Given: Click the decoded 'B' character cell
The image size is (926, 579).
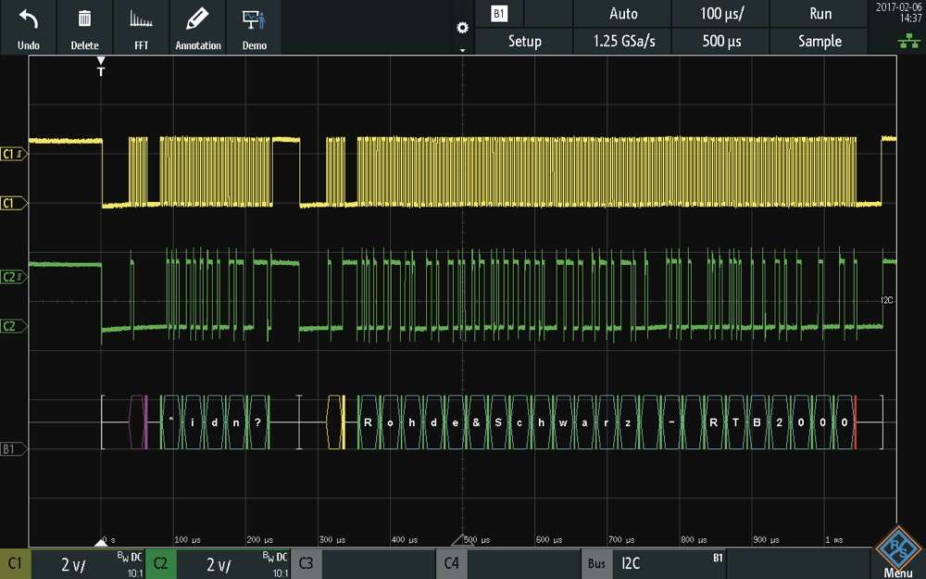Looking at the screenshot, I should point(757,422).
